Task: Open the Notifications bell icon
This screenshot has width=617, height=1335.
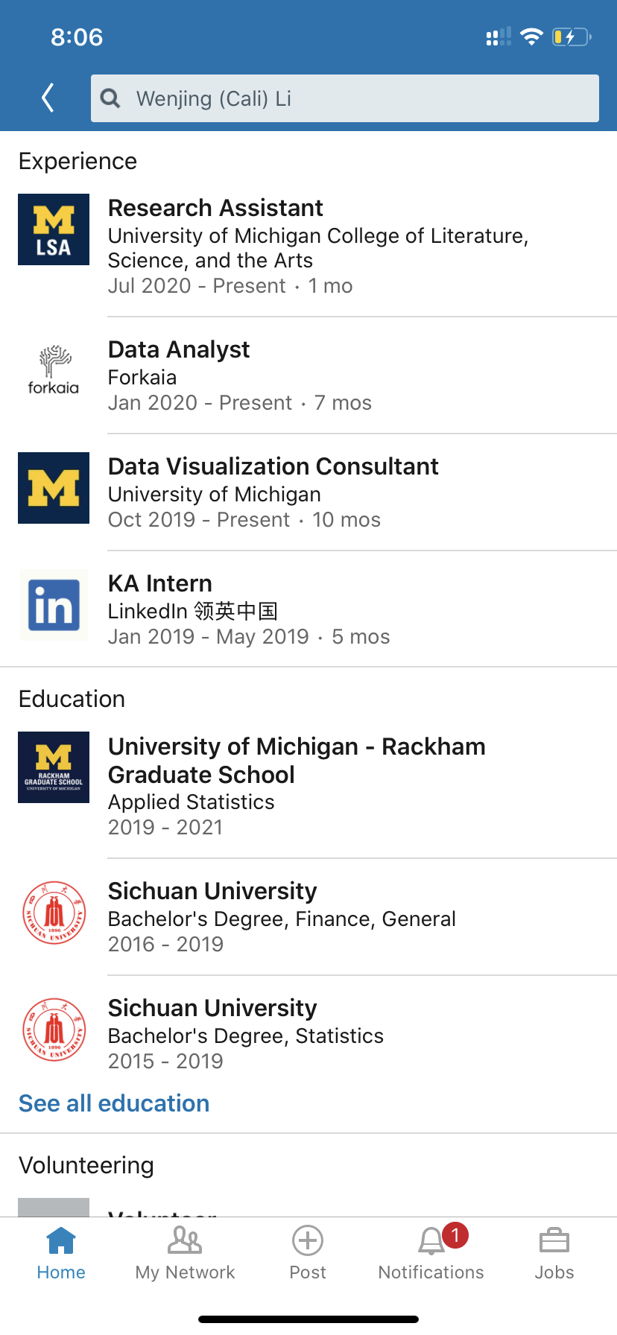Action: [431, 1242]
